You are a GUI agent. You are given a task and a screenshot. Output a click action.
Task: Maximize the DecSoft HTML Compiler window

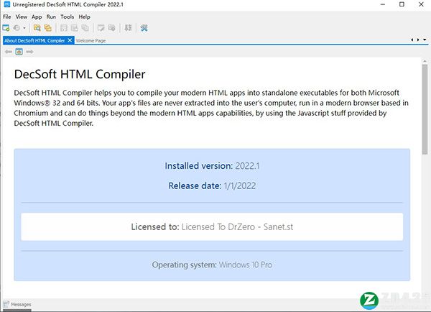click(402, 4)
